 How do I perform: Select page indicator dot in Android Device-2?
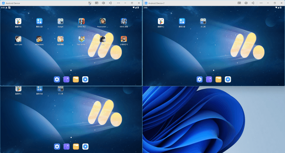pyautogui.click(x=213, y=70)
